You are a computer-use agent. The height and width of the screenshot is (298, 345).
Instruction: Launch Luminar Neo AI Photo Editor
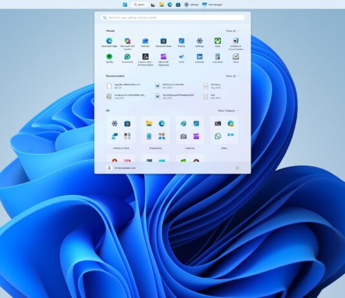tap(145, 59)
